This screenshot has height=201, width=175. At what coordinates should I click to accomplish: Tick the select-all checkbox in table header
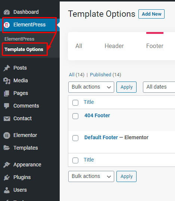click(75, 103)
